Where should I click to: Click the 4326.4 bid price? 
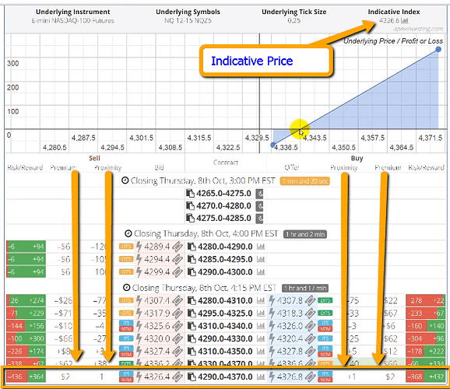157,377
